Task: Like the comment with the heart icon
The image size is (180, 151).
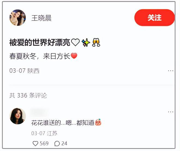Action: (35, 144)
